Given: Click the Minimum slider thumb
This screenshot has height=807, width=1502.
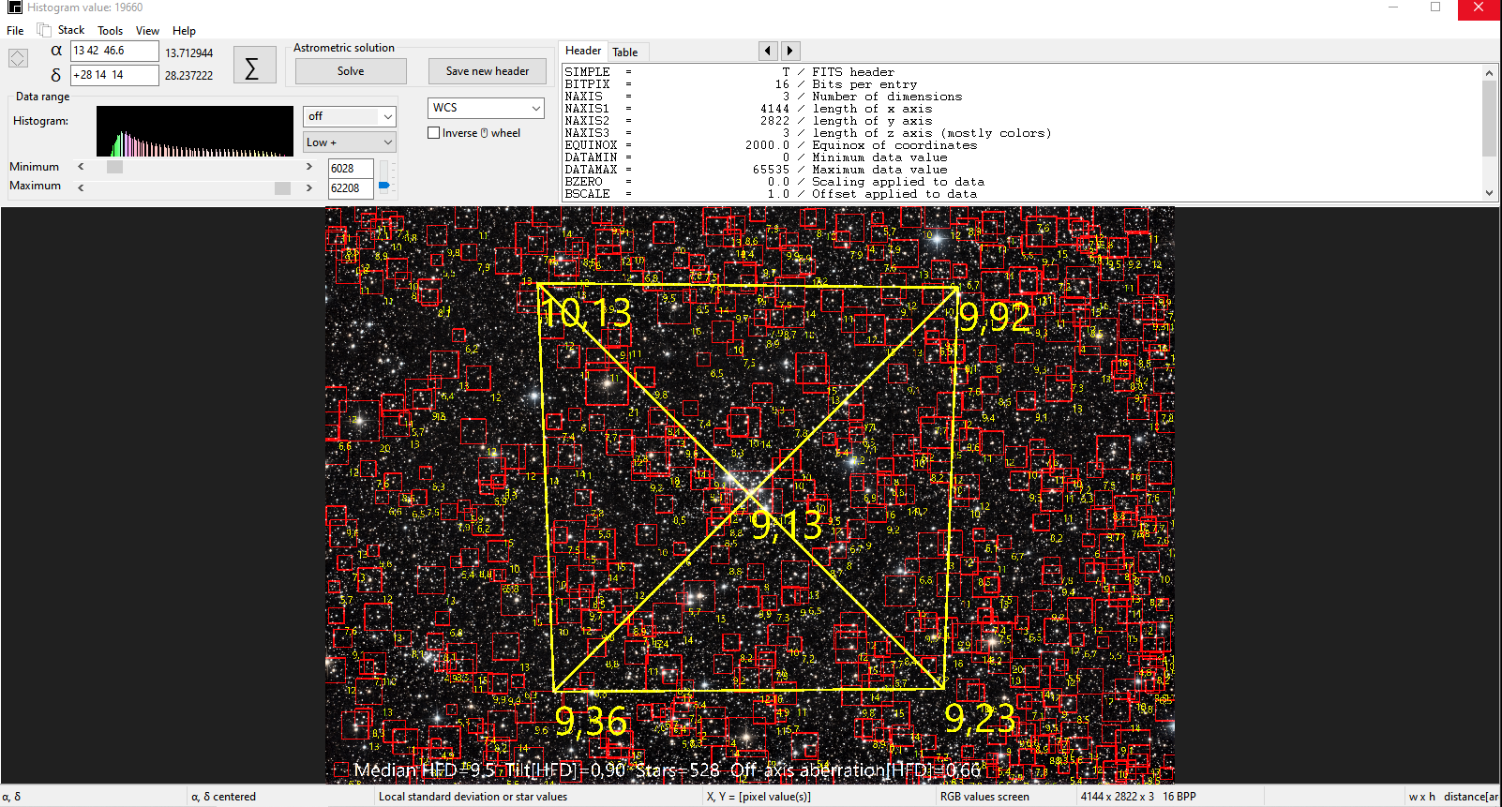Looking at the screenshot, I should (x=114, y=167).
